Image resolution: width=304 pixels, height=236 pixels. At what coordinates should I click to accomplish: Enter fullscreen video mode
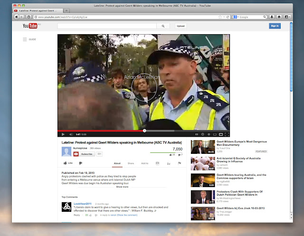click(227, 134)
